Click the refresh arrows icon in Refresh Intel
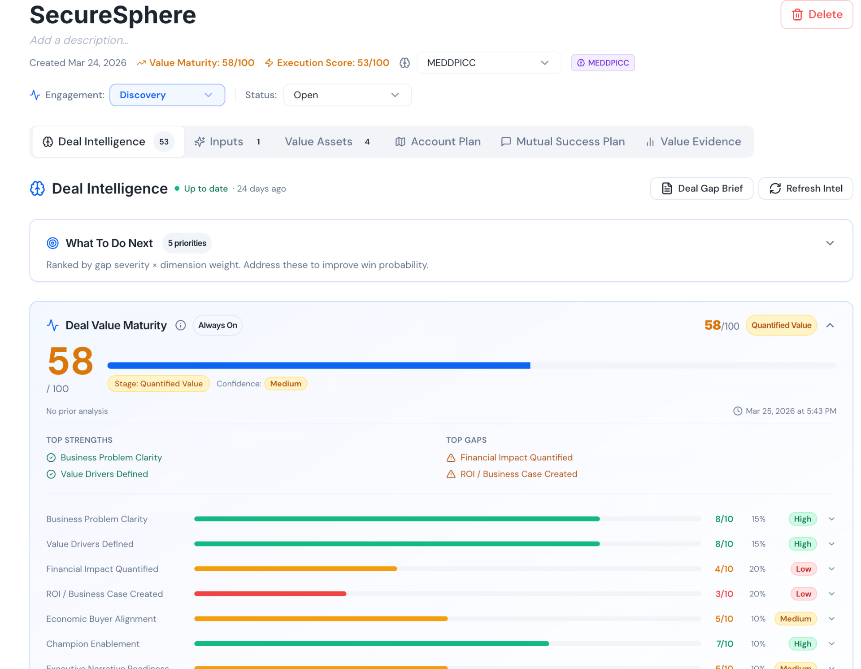This screenshot has height=669, width=861. click(x=775, y=188)
